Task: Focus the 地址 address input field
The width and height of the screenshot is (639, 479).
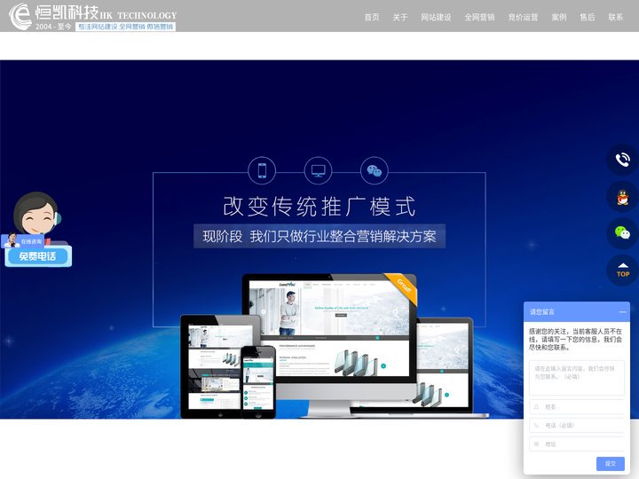Action: (x=577, y=444)
